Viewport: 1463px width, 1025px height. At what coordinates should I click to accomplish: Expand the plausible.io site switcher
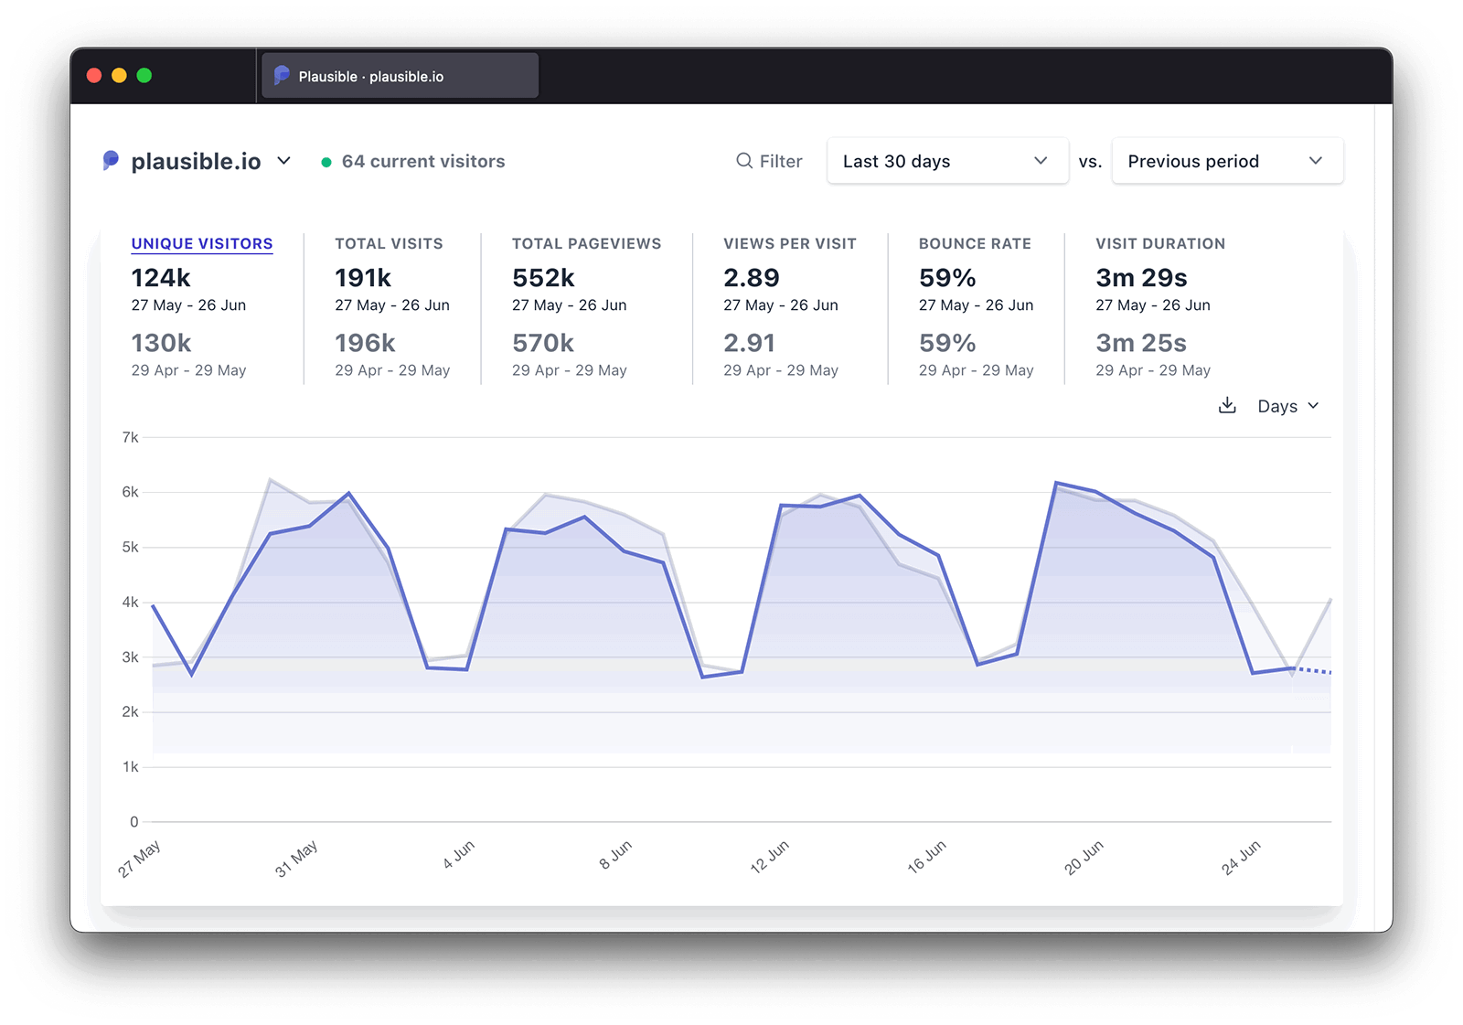pyautogui.click(x=283, y=160)
